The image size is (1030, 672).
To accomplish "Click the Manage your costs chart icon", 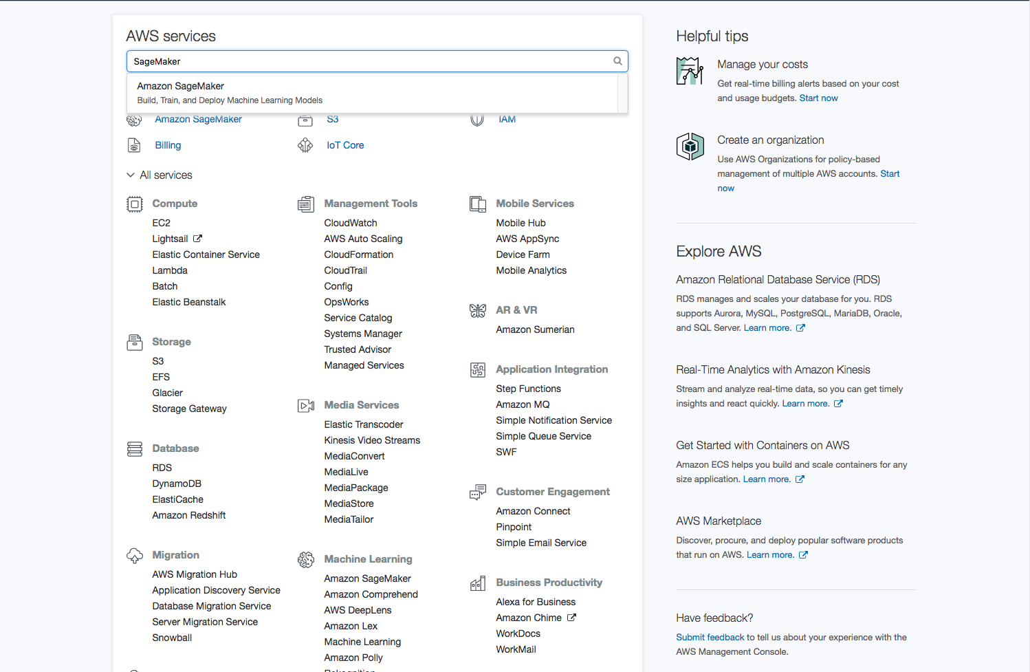I will (690, 71).
